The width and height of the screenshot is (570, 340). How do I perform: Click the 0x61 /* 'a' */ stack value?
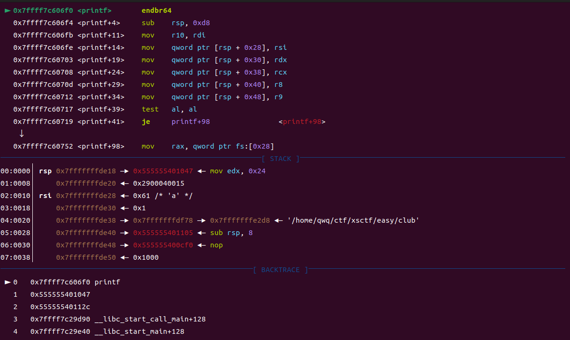click(163, 196)
